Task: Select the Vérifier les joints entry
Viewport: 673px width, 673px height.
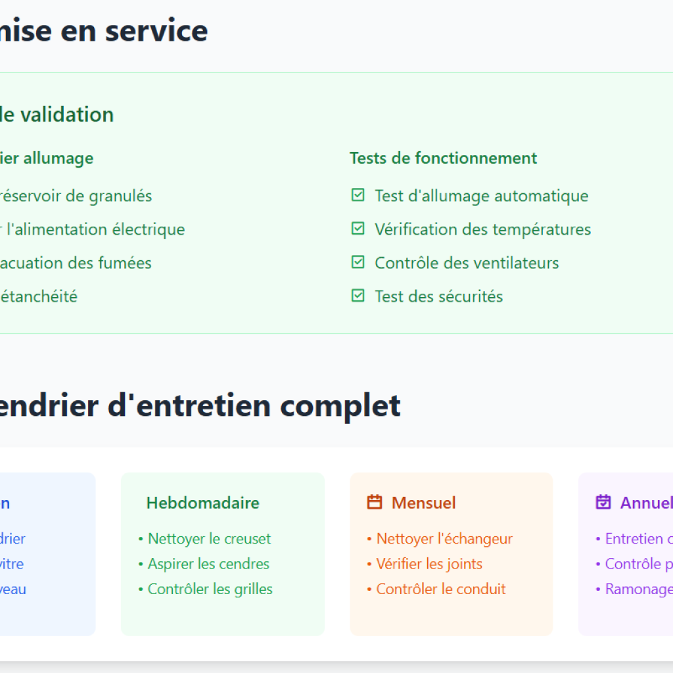Action: 429,564
